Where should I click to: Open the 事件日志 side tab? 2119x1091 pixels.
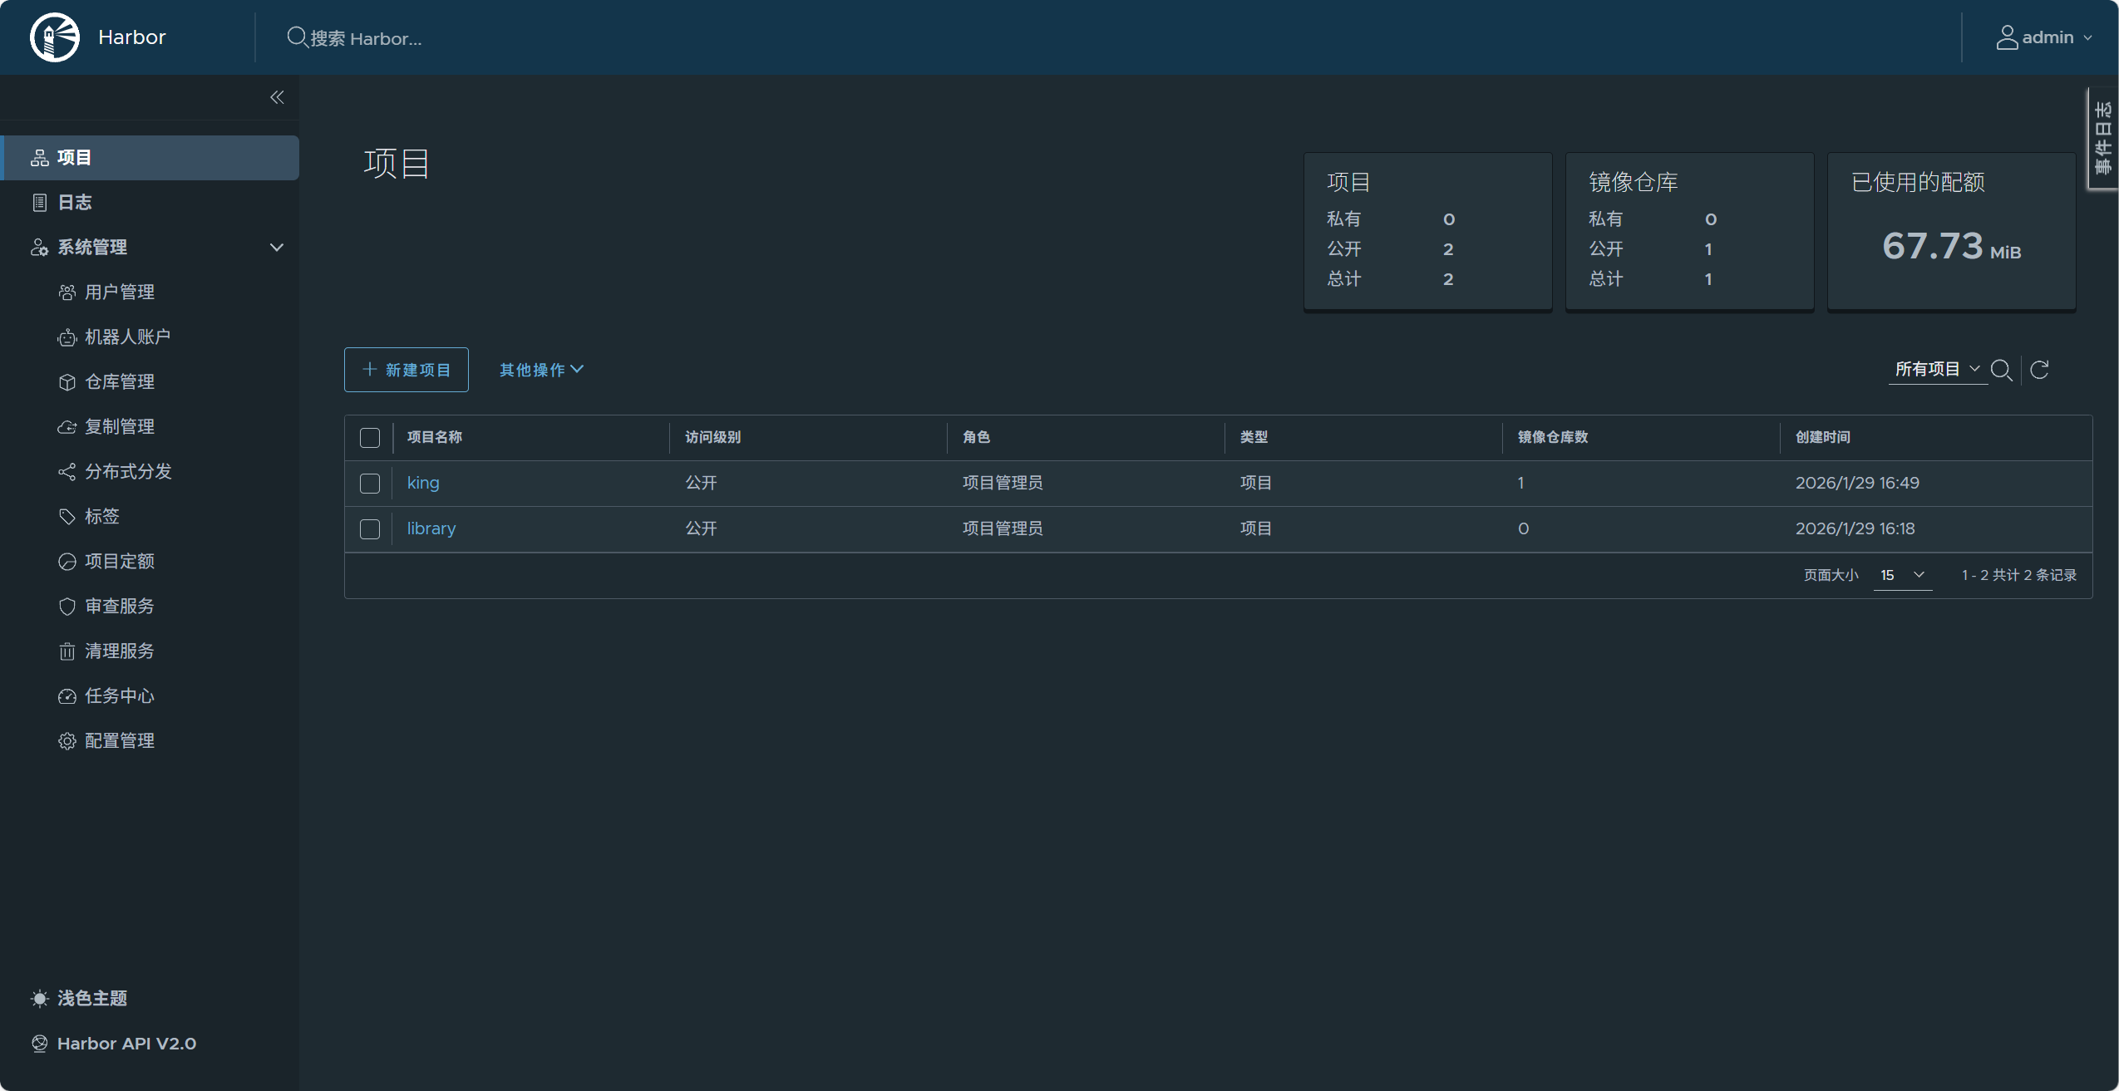click(x=2103, y=139)
